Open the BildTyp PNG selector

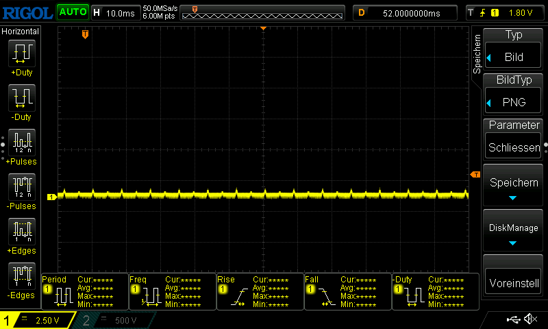[513, 94]
